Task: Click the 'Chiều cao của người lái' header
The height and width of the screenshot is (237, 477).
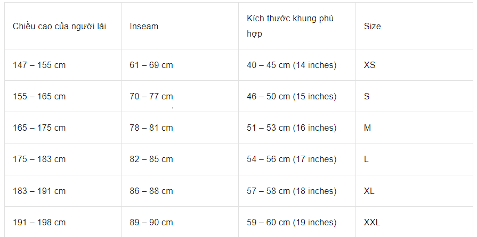Action: 59,26
